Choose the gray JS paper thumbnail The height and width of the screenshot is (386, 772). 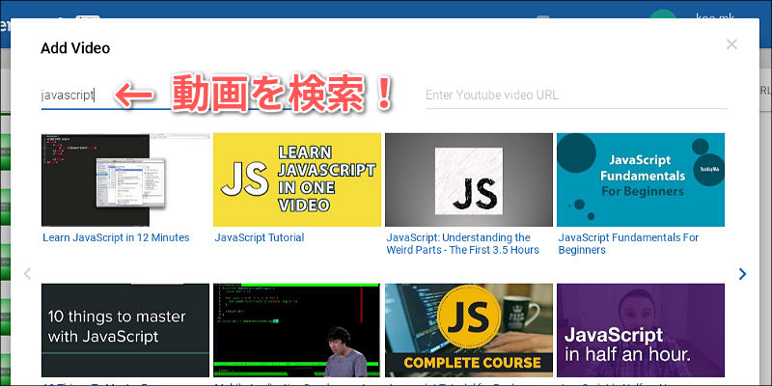tap(469, 179)
